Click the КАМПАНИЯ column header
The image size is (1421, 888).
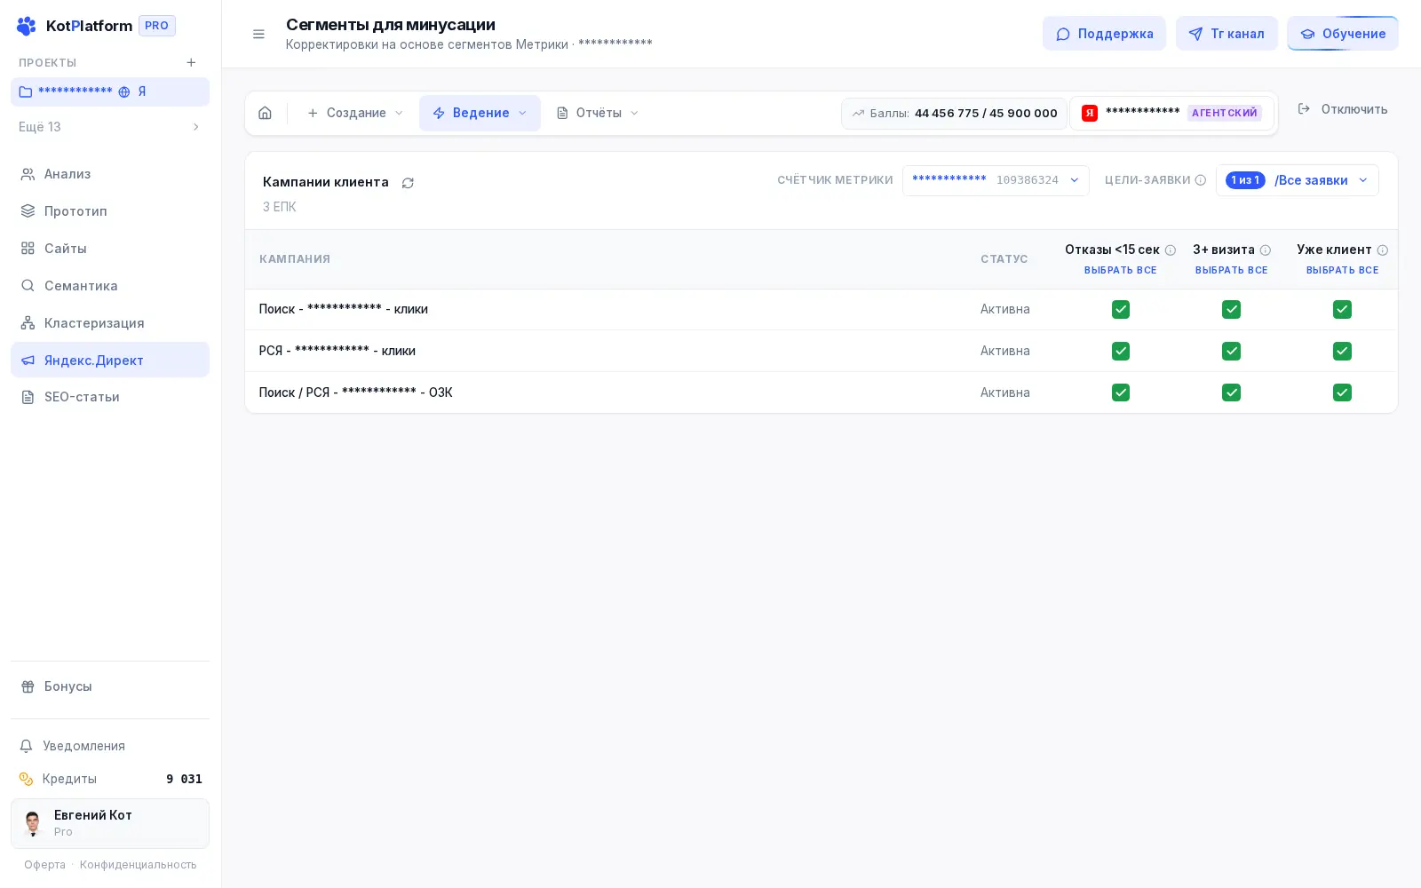[295, 259]
